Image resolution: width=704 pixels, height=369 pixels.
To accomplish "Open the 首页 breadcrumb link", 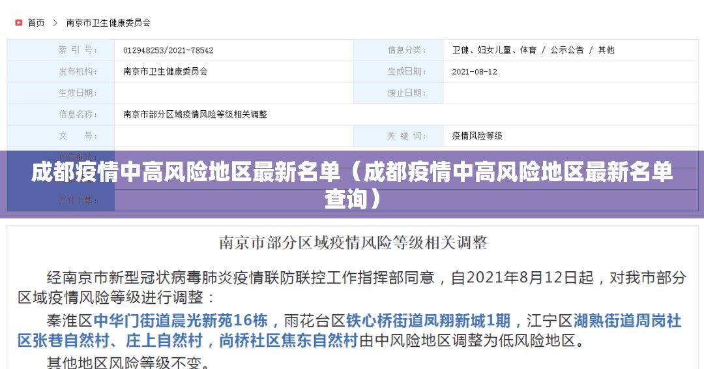I will pos(36,23).
